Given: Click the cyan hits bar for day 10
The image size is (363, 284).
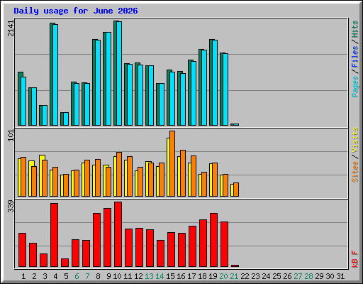Looking at the screenshot, I should [119, 73].
